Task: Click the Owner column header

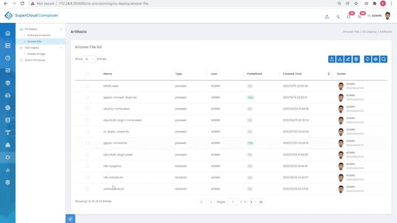Action: click(341, 74)
